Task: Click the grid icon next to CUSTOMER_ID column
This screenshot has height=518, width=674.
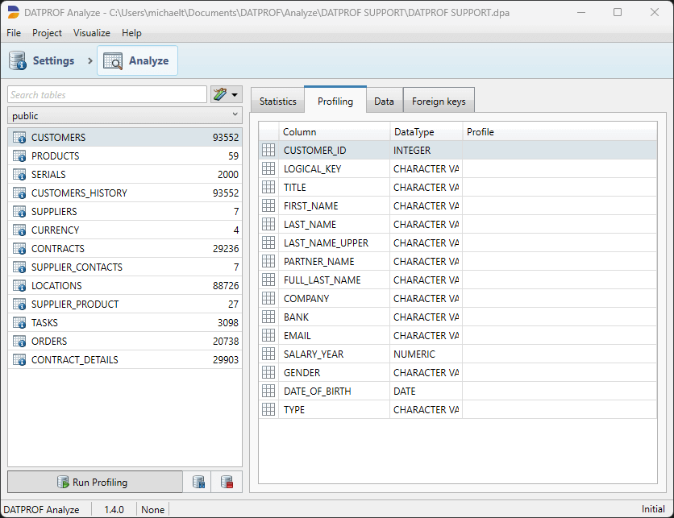Action: click(x=268, y=150)
